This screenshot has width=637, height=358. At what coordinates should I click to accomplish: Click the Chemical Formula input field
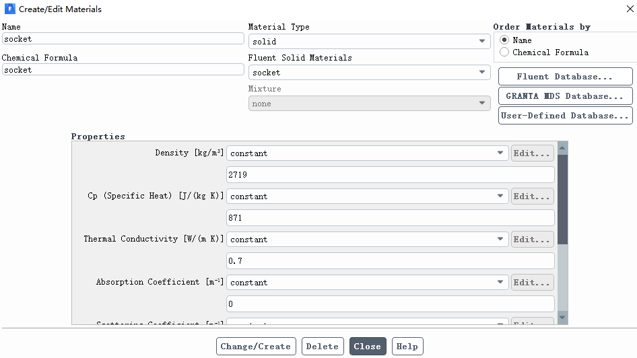click(x=123, y=69)
